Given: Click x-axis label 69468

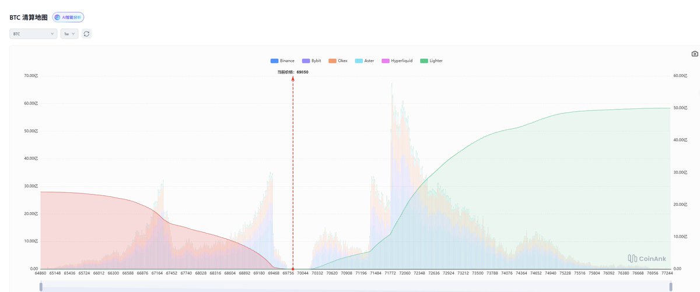Looking at the screenshot, I should coord(274,273).
